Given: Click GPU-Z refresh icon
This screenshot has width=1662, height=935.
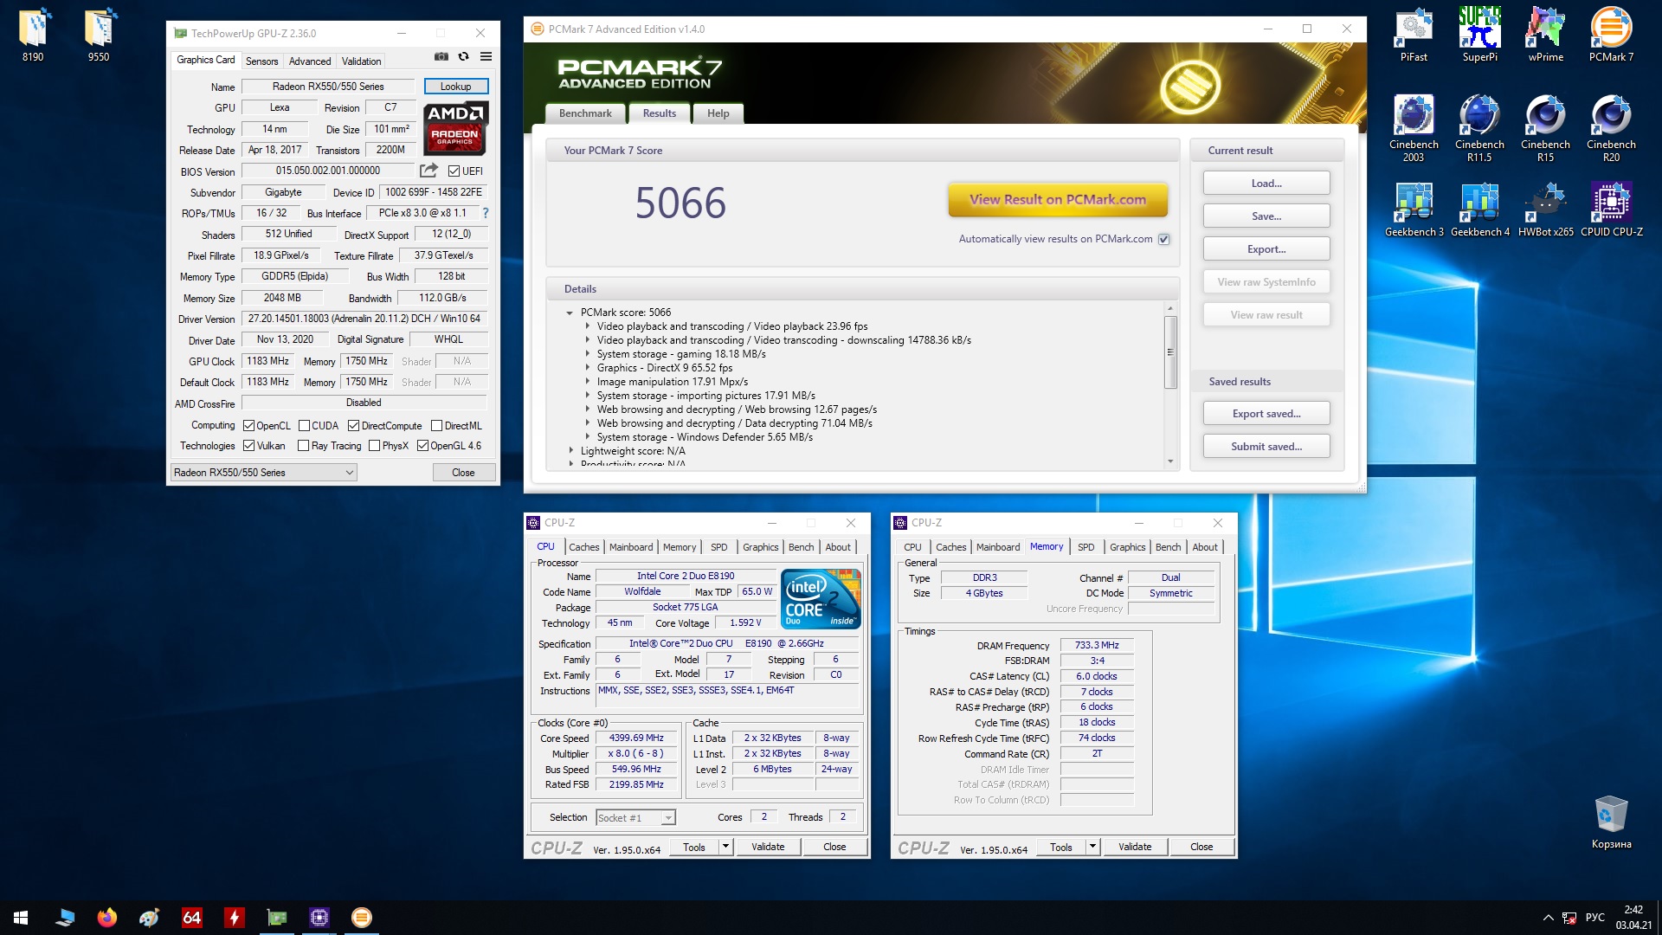Looking at the screenshot, I should tap(464, 56).
